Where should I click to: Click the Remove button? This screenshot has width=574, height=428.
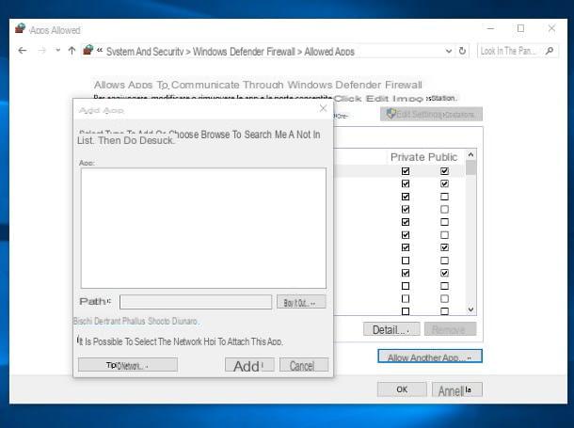[451, 329]
